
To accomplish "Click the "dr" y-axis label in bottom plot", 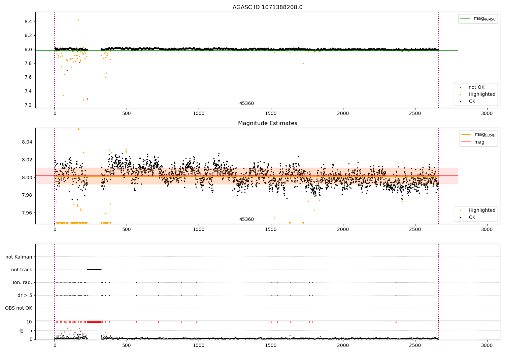I will tap(22, 330).
